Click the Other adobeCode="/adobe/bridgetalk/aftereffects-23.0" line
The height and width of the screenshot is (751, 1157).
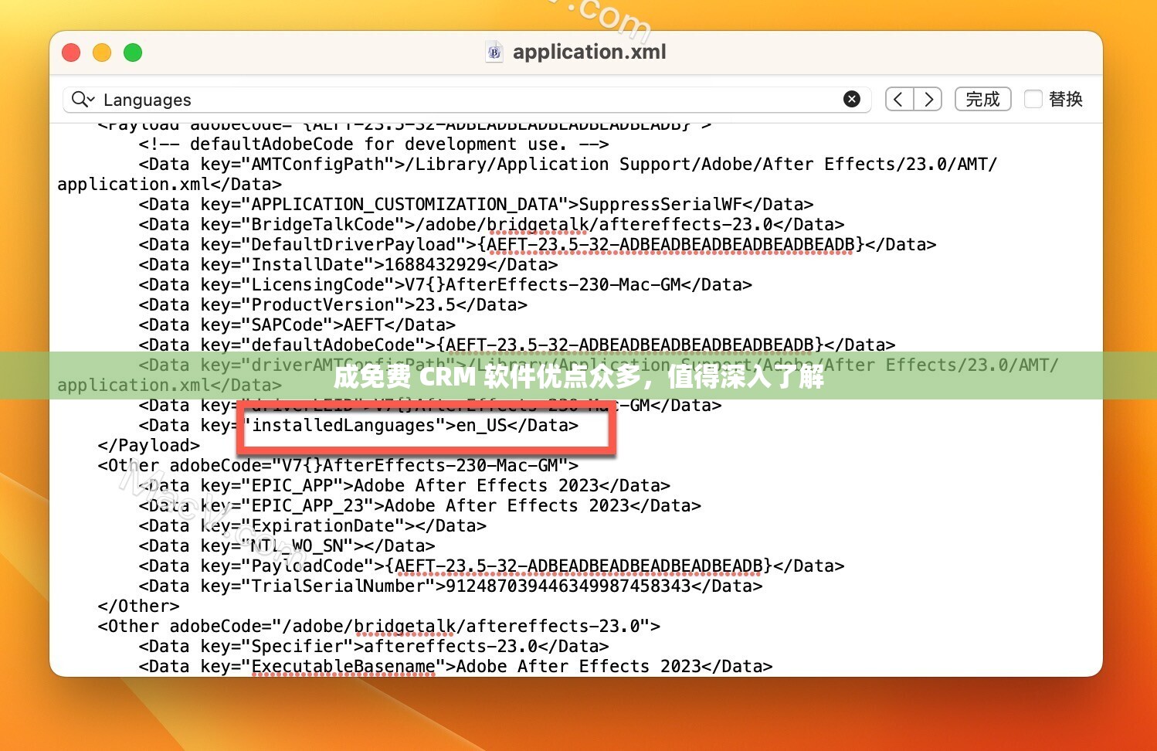click(379, 627)
